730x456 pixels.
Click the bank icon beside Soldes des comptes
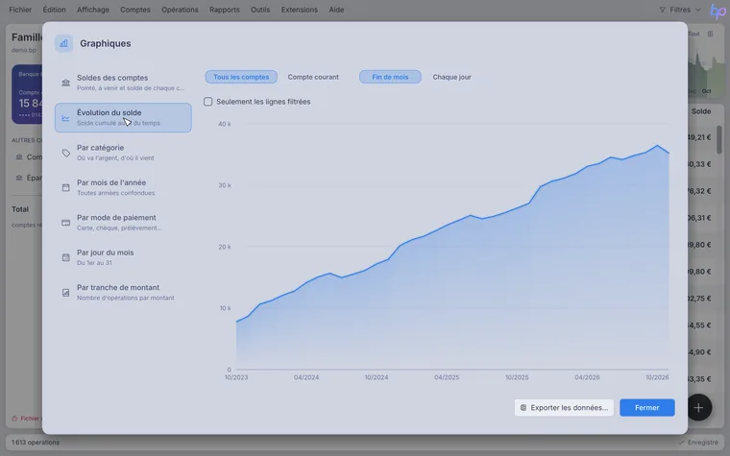65,83
